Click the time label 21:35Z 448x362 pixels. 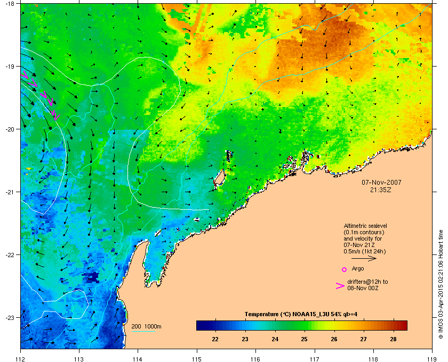pos(381,190)
